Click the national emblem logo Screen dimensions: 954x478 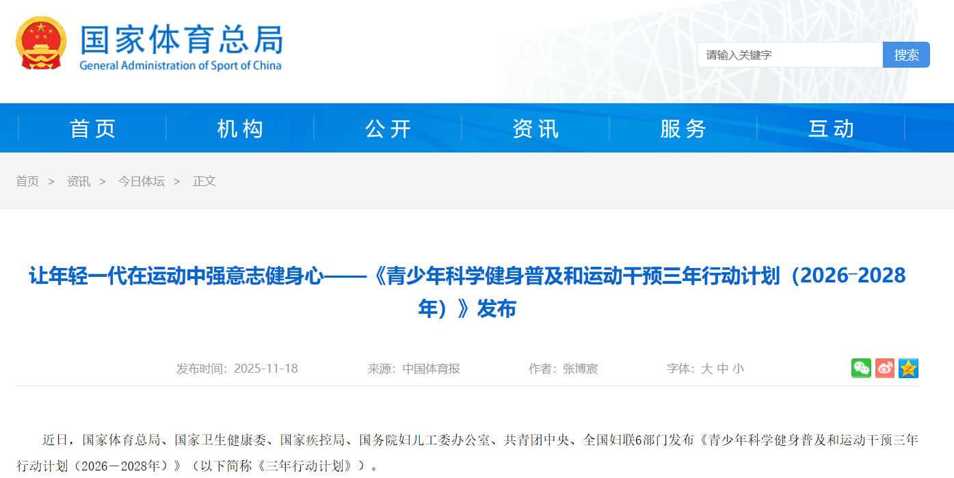pos(41,43)
